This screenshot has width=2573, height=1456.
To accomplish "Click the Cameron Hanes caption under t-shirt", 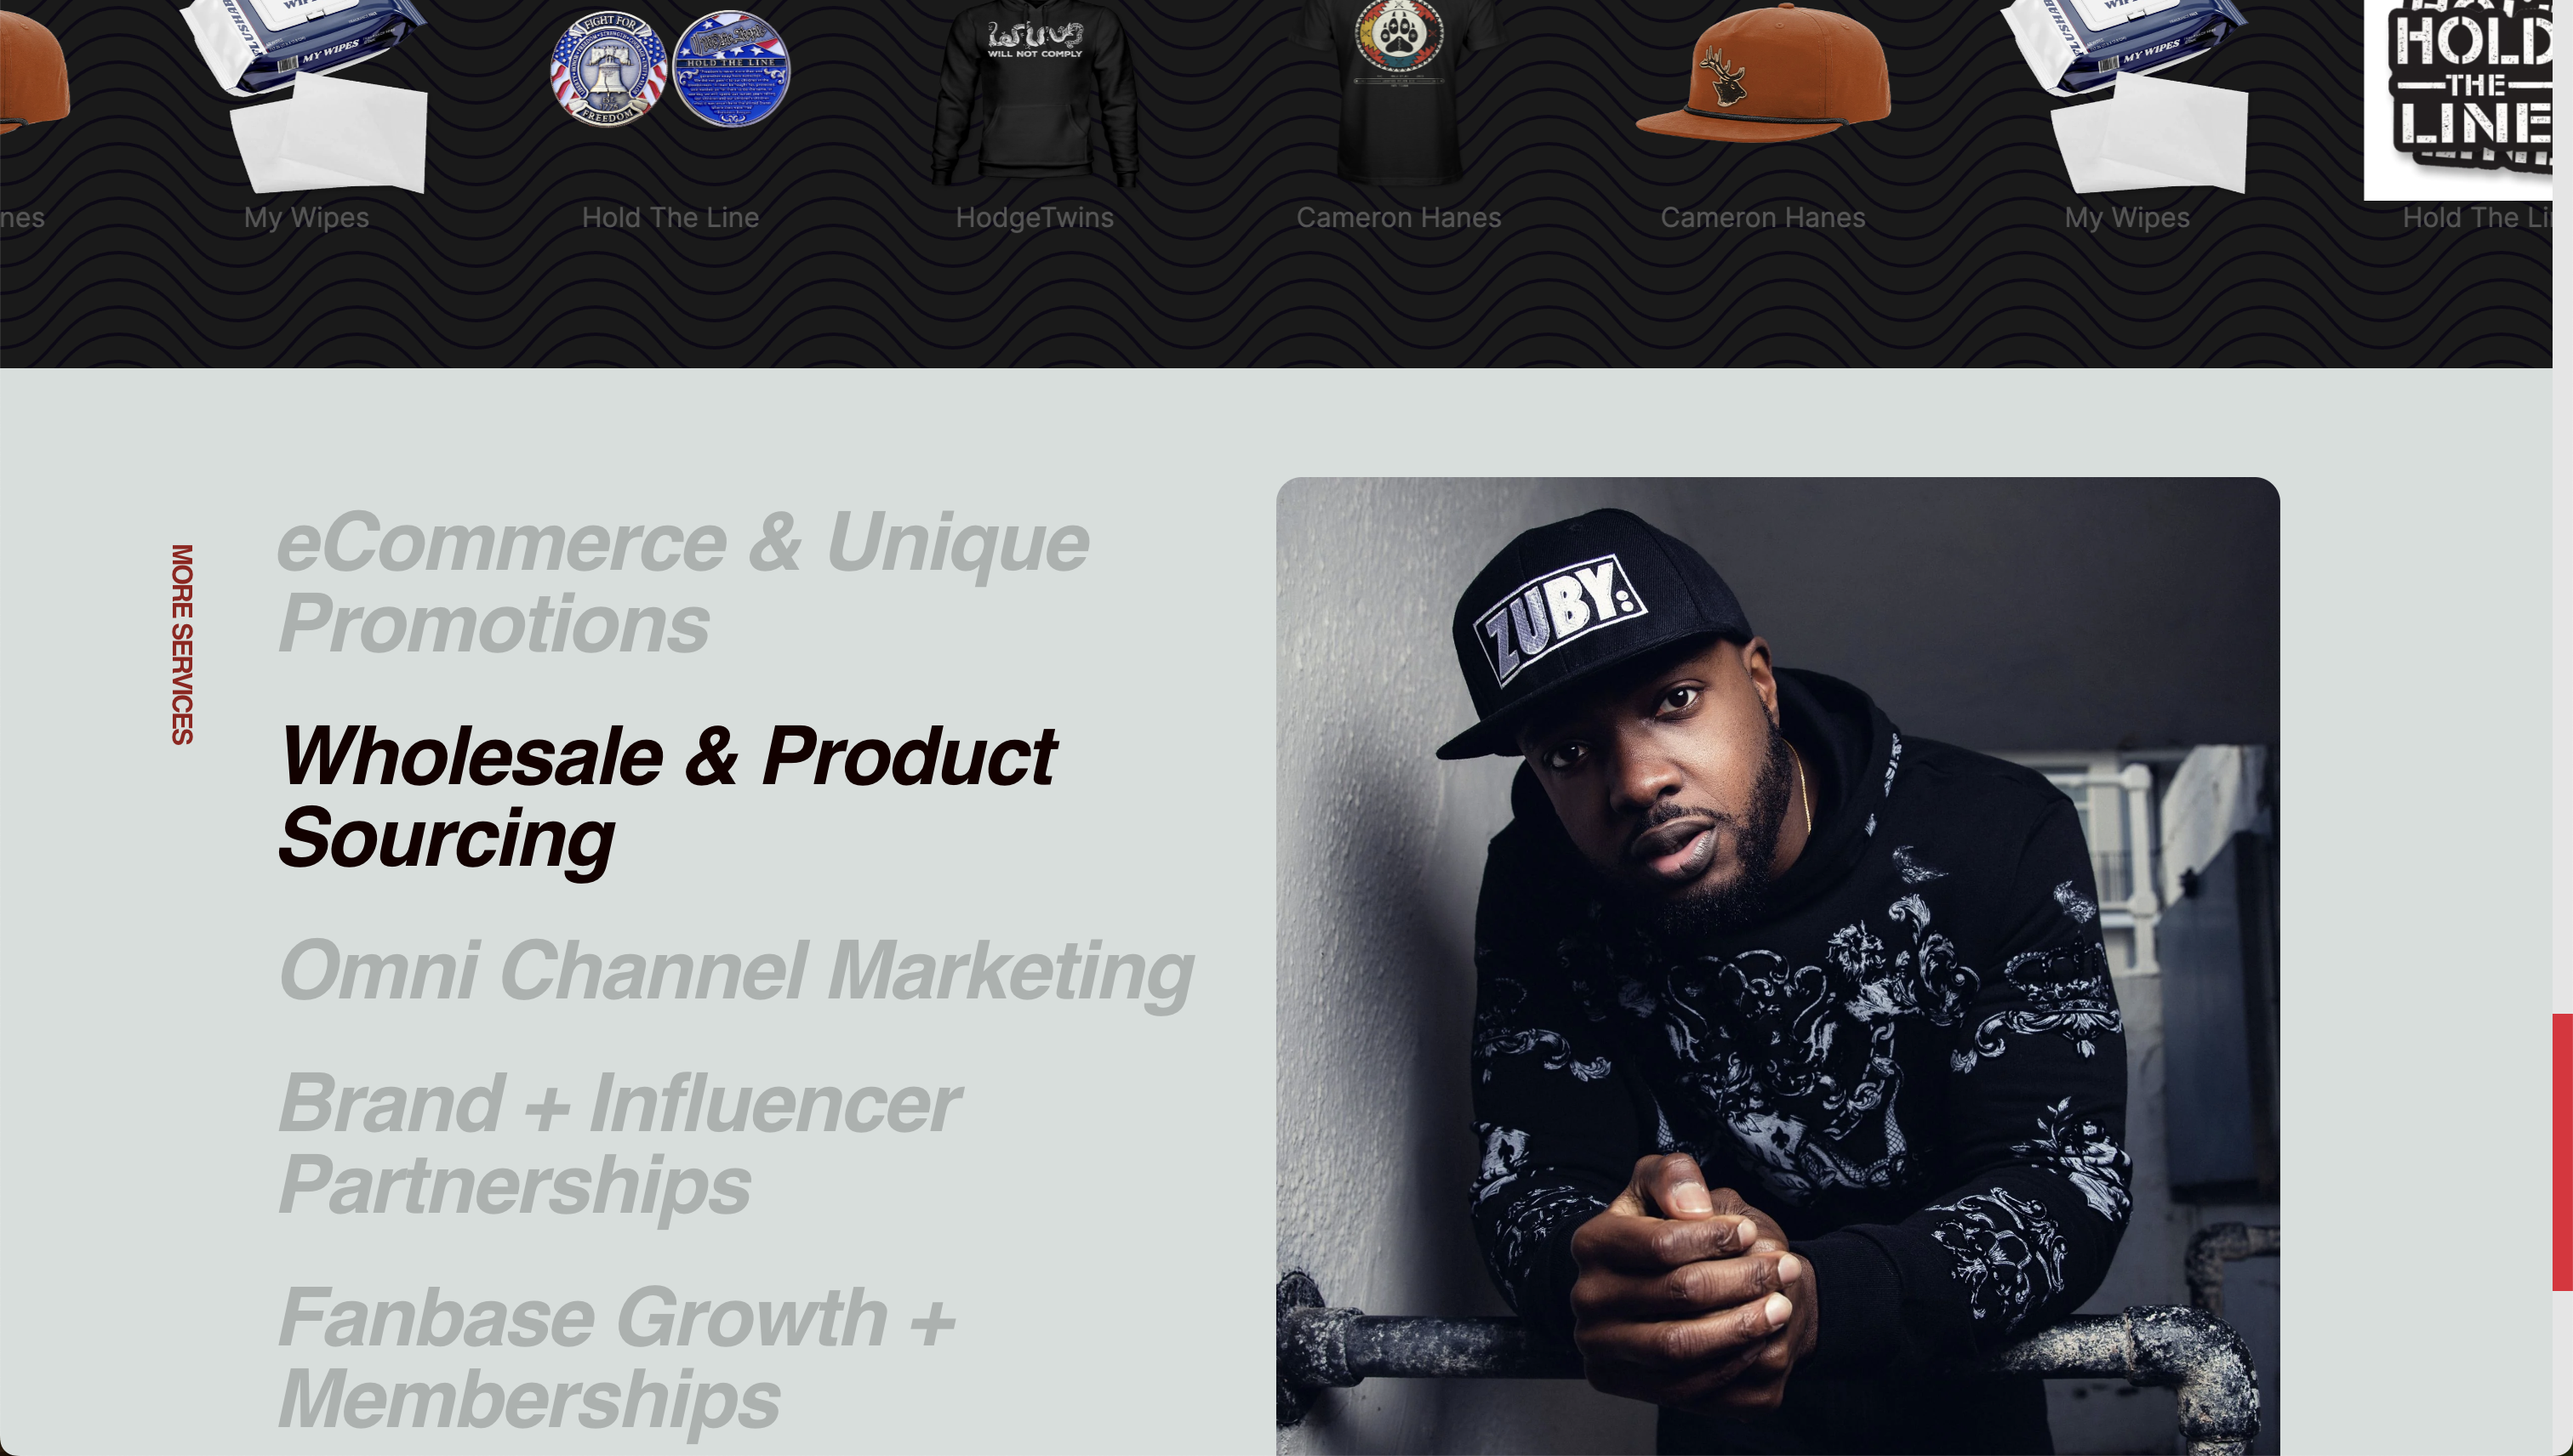I will point(1399,218).
